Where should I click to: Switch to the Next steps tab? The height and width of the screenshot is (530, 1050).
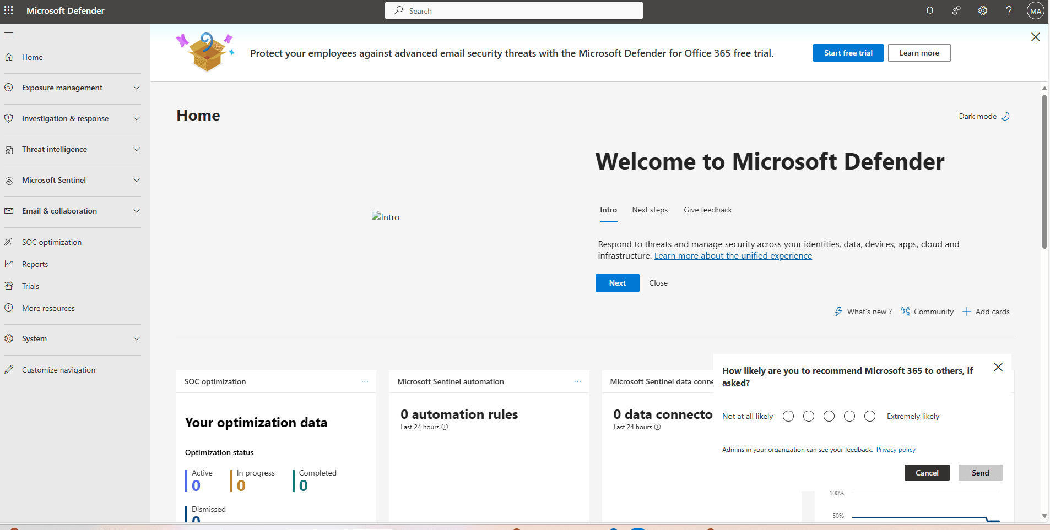point(650,210)
